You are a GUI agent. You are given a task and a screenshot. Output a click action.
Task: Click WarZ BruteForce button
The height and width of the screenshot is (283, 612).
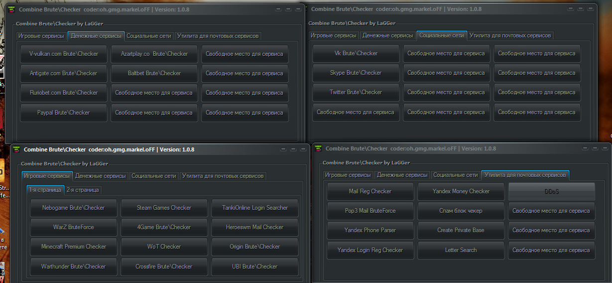[x=74, y=227]
